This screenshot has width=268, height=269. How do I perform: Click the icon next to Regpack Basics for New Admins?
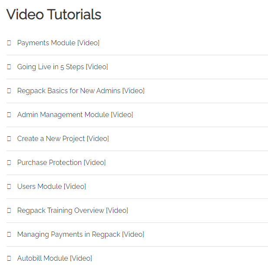pos(9,91)
